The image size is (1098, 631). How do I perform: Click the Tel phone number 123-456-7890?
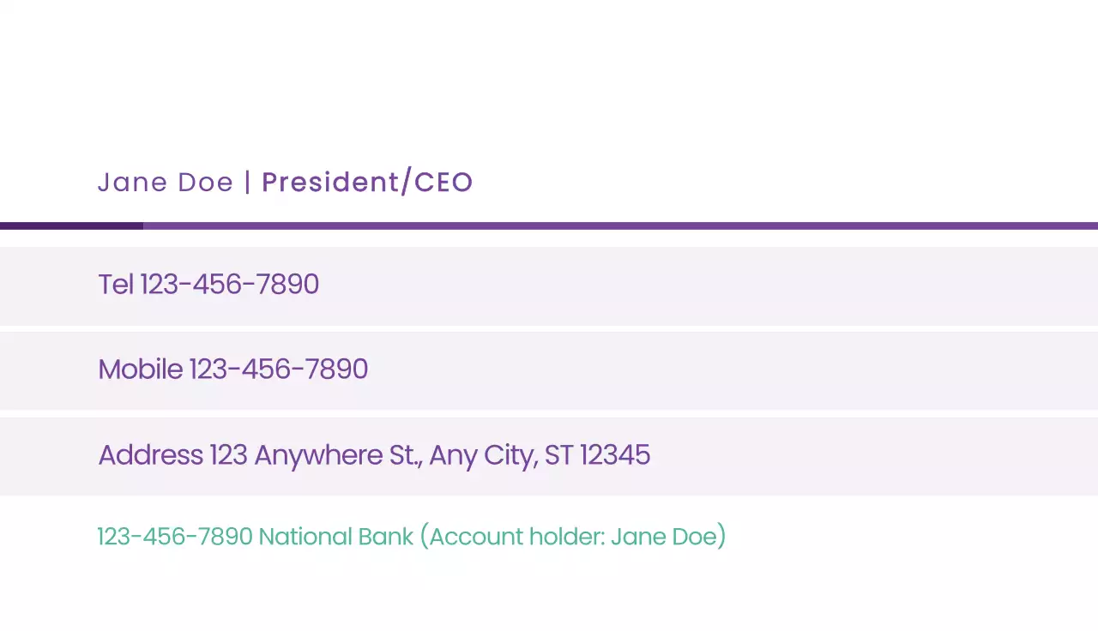coord(230,285)
